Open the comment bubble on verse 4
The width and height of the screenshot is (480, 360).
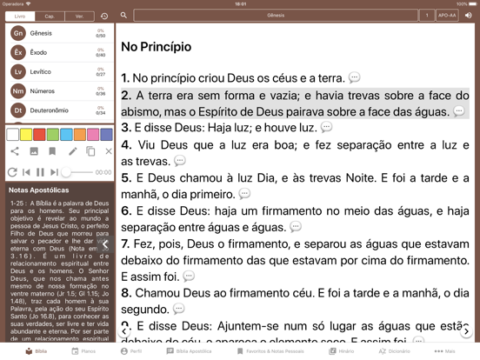180,160
